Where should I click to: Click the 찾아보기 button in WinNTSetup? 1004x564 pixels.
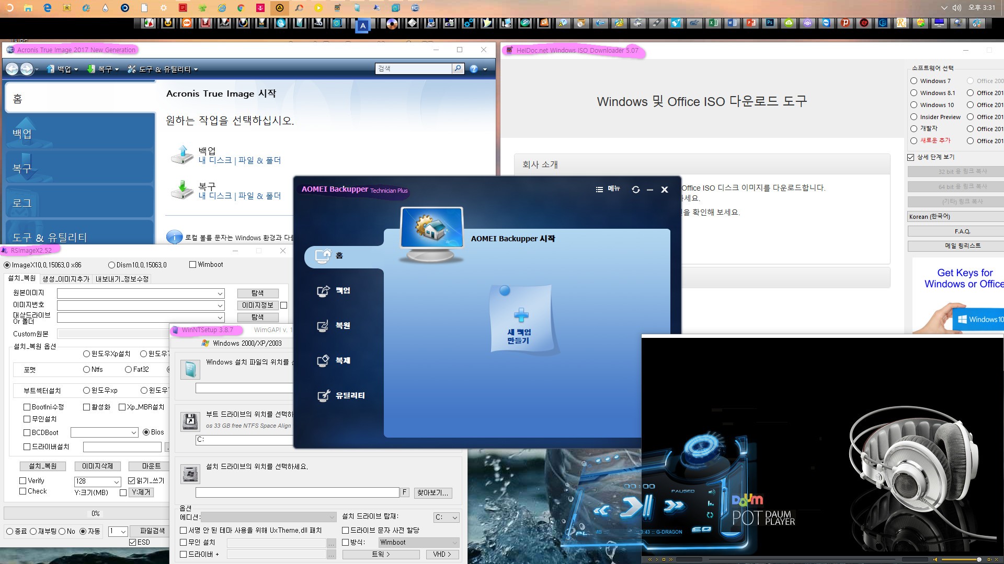(432, 492)
